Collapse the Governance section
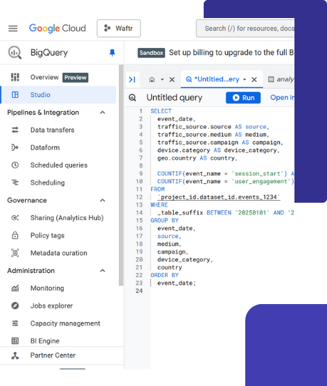327x386 pixels. 103,201
